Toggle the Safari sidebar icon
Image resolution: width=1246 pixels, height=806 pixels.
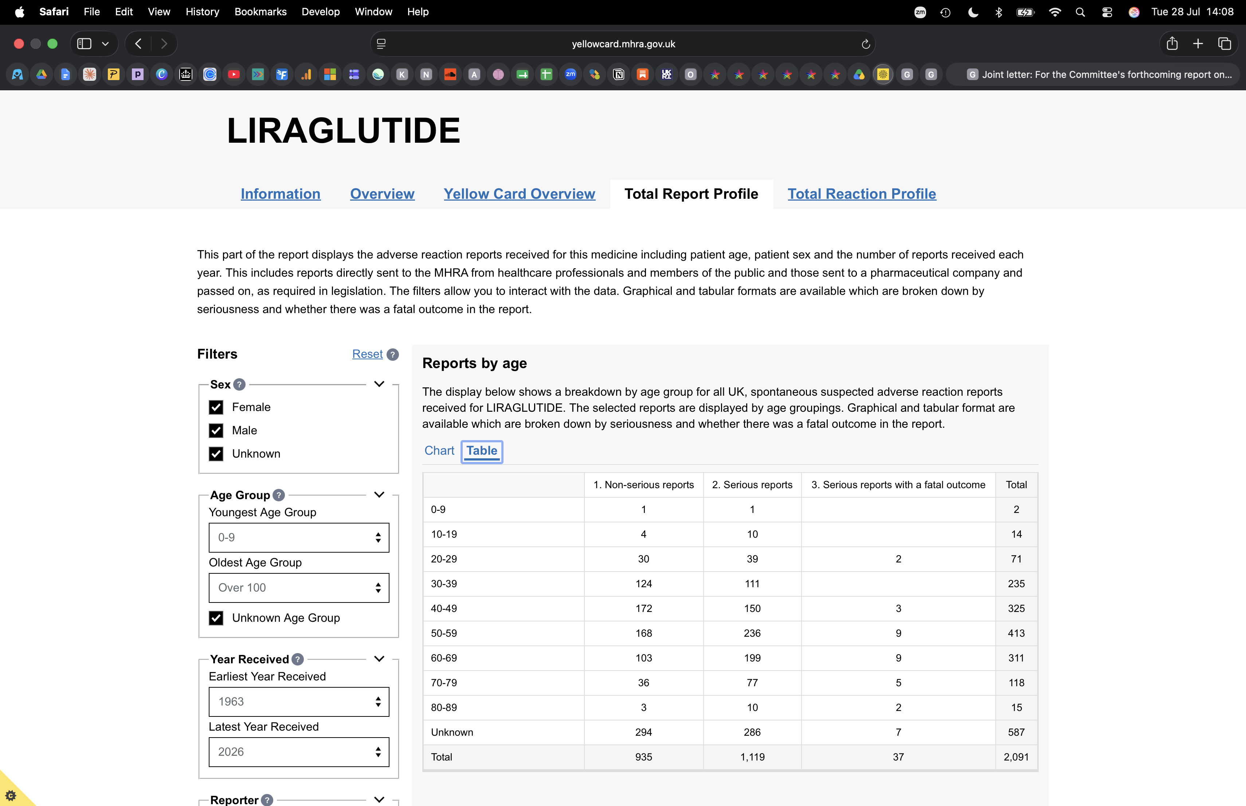(x=84, y=44)
